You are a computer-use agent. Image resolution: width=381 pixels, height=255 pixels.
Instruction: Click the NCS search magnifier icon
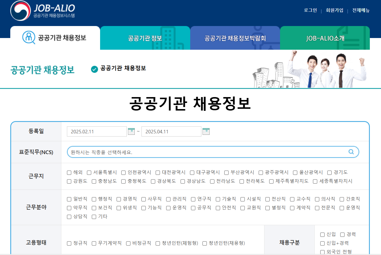(350, 151)
